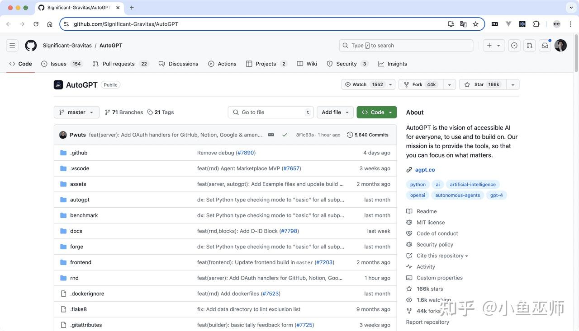This screenshot has height=331, width=579.
Task: Open the .dockerignore file
Action: tap(87, 294)
